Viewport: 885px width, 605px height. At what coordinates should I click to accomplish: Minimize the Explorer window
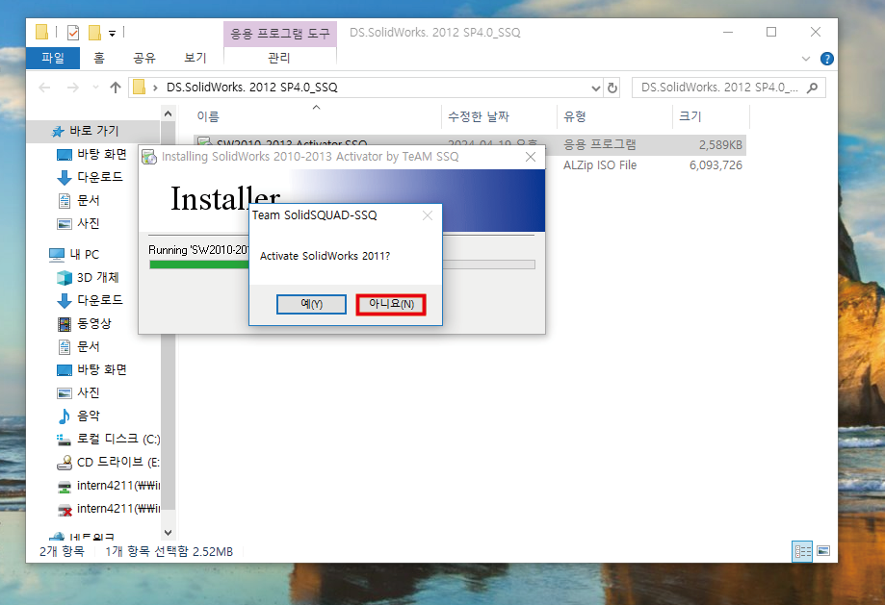(x=728, y=32)
